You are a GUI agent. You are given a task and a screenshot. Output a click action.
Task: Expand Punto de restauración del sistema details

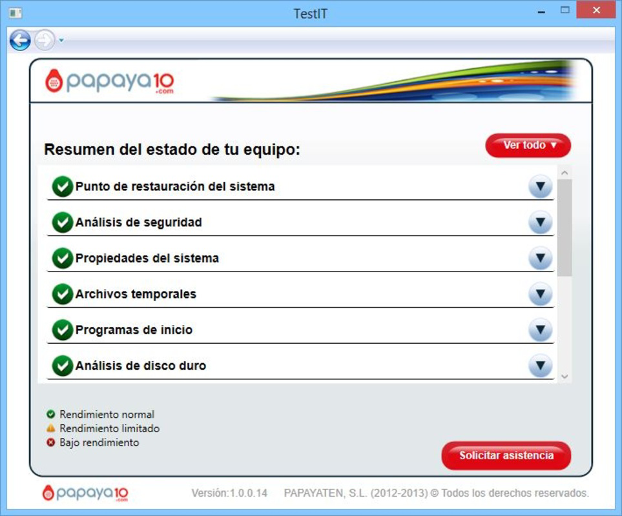tap(540, 186)
